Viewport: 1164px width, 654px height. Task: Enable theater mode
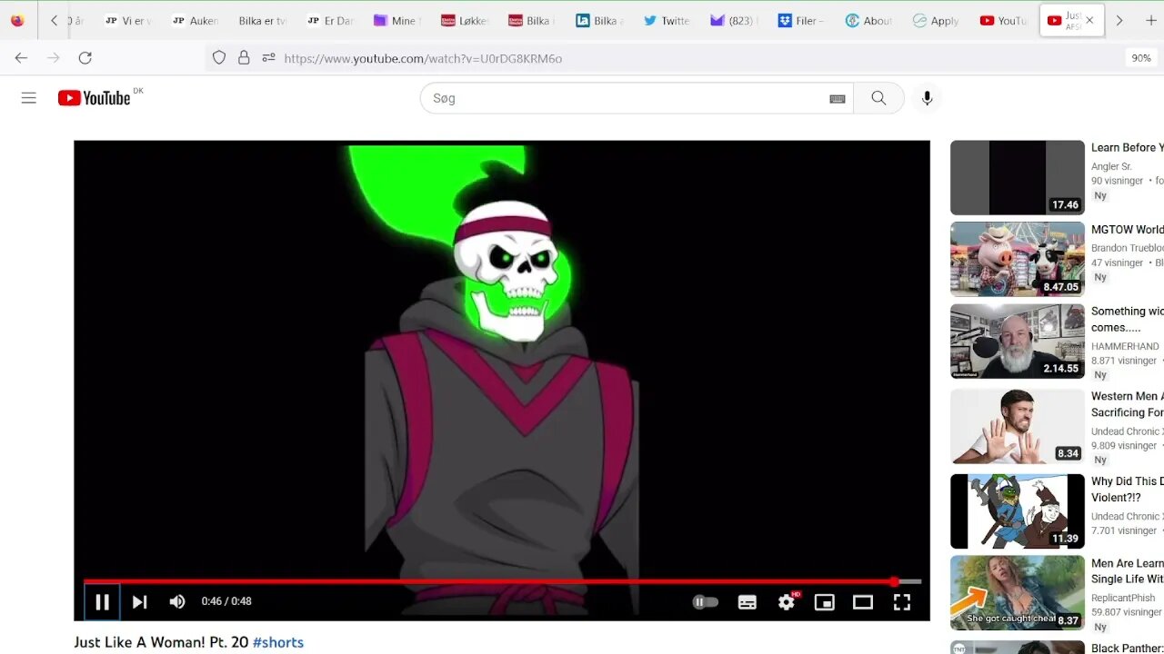point(863,601)
